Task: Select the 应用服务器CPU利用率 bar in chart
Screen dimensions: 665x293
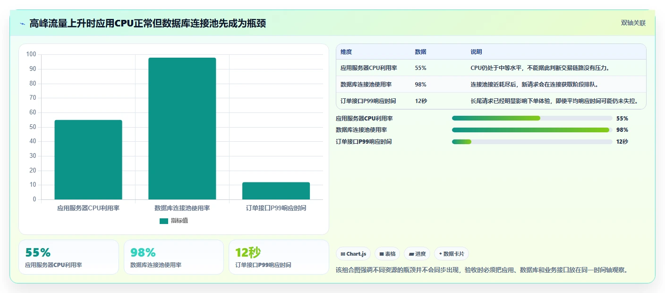Action: click(88, 160)
